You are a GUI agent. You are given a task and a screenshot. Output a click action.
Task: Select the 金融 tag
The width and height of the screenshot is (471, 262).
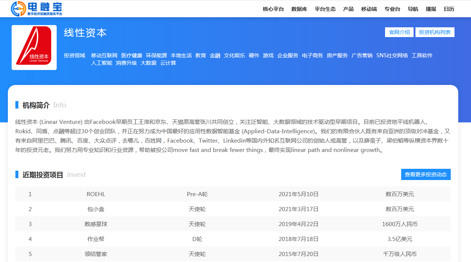tap(215, 55)
